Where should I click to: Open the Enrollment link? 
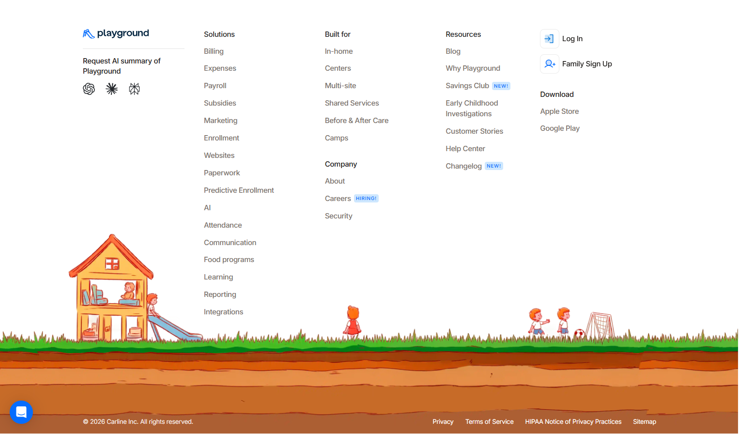point(221,138)
